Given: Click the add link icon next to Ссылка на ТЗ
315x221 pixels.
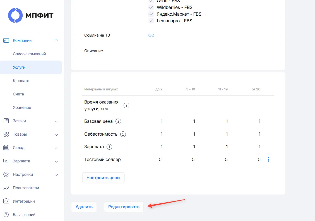Looking at the screenshot, I should (151, 35).
